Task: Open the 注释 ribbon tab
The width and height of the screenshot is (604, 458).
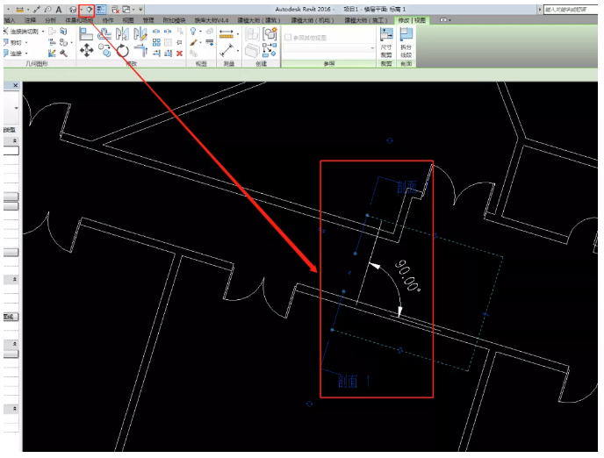Action: [x=30, y=20]
